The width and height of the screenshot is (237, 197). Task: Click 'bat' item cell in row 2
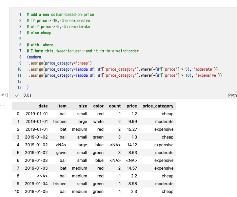coord(63,129)
